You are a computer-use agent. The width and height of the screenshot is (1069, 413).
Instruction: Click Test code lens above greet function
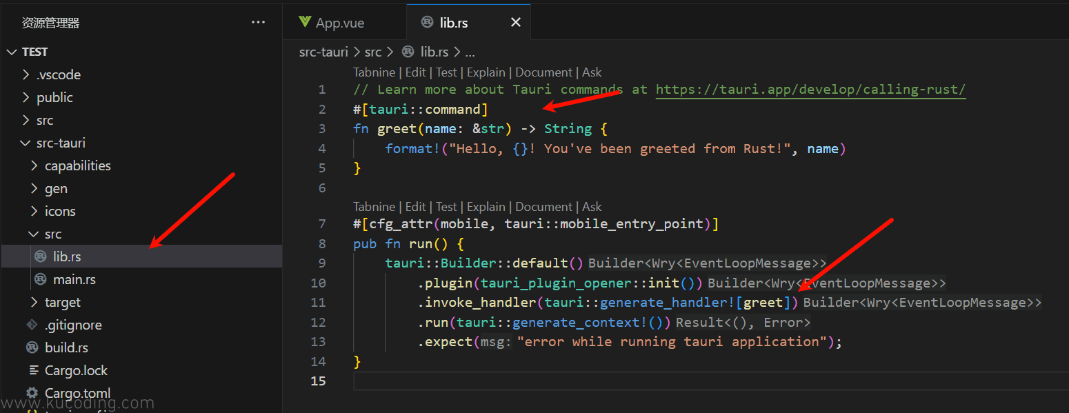(x=446, y=72)
